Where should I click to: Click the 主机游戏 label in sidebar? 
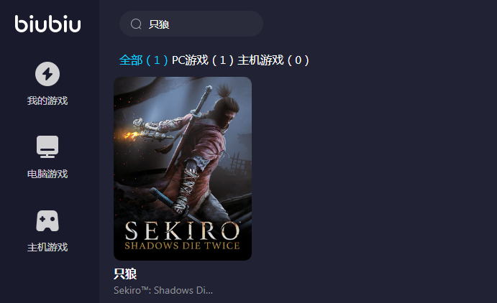point(47,247)
